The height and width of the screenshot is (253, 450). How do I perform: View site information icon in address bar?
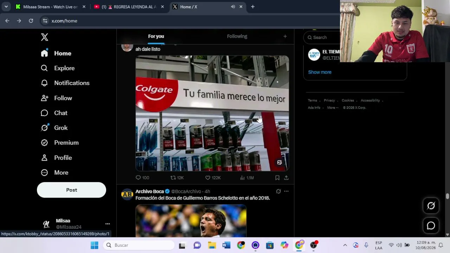45,21
